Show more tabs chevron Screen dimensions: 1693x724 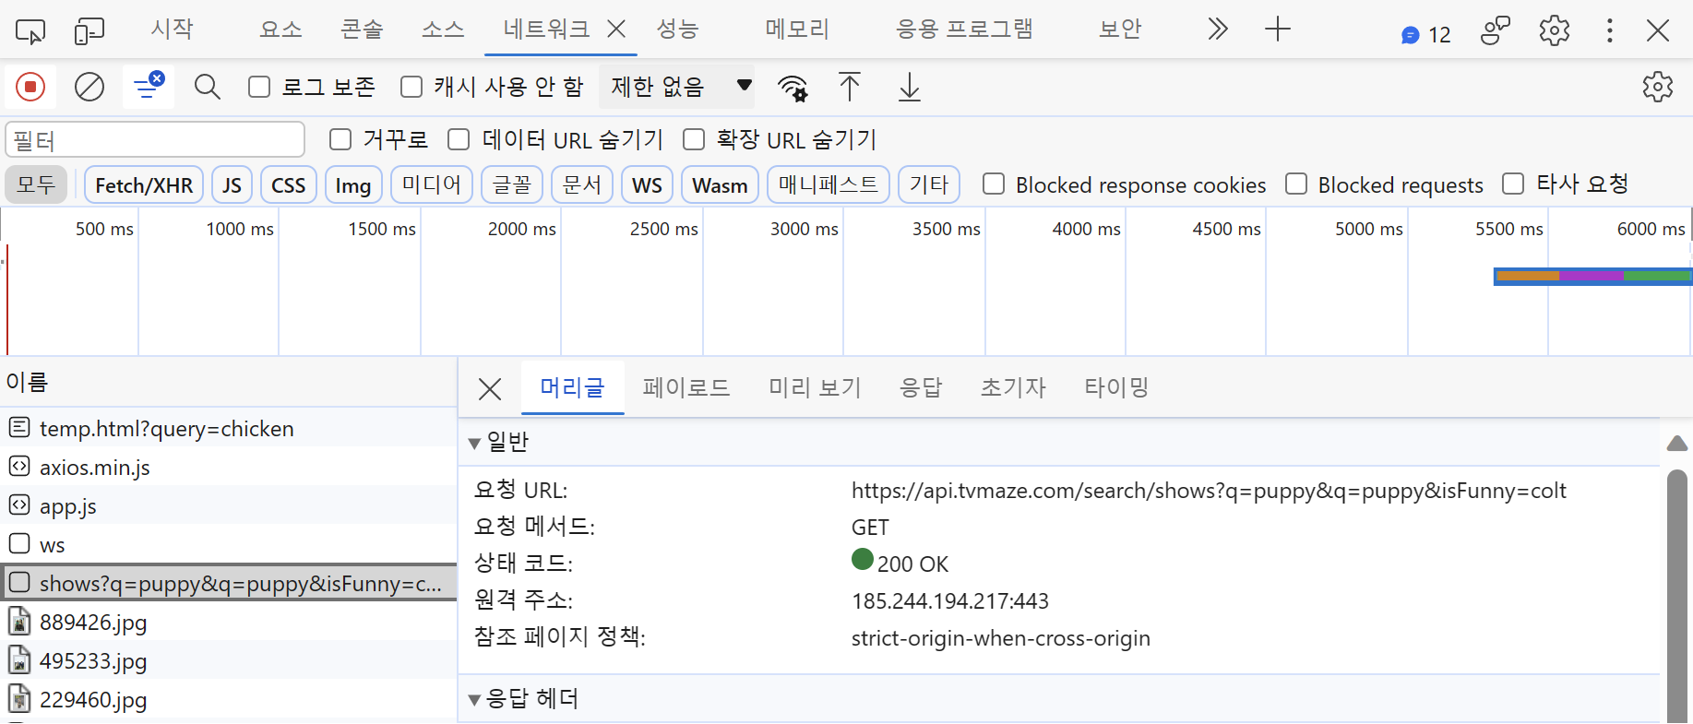pos(1218,30)
